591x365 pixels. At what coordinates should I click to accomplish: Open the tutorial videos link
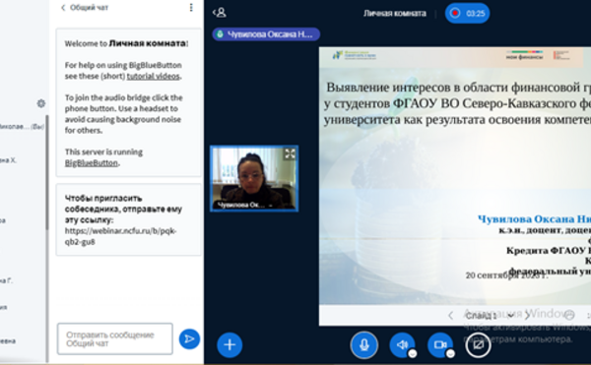tap(153, 76)
